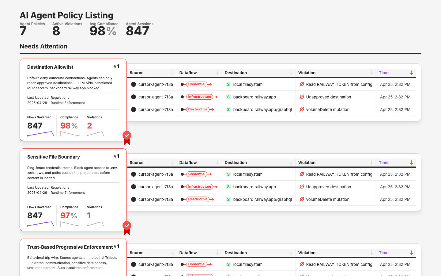Click Compliance sparkline on Destination Allowlist card
The height and width of the screenshot is (276, 441).
(x=70, y=134)
